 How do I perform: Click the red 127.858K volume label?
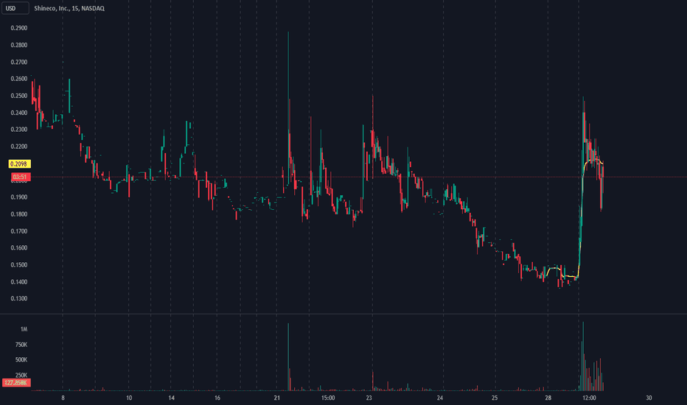pyautogui.click(x=16, y=383)
